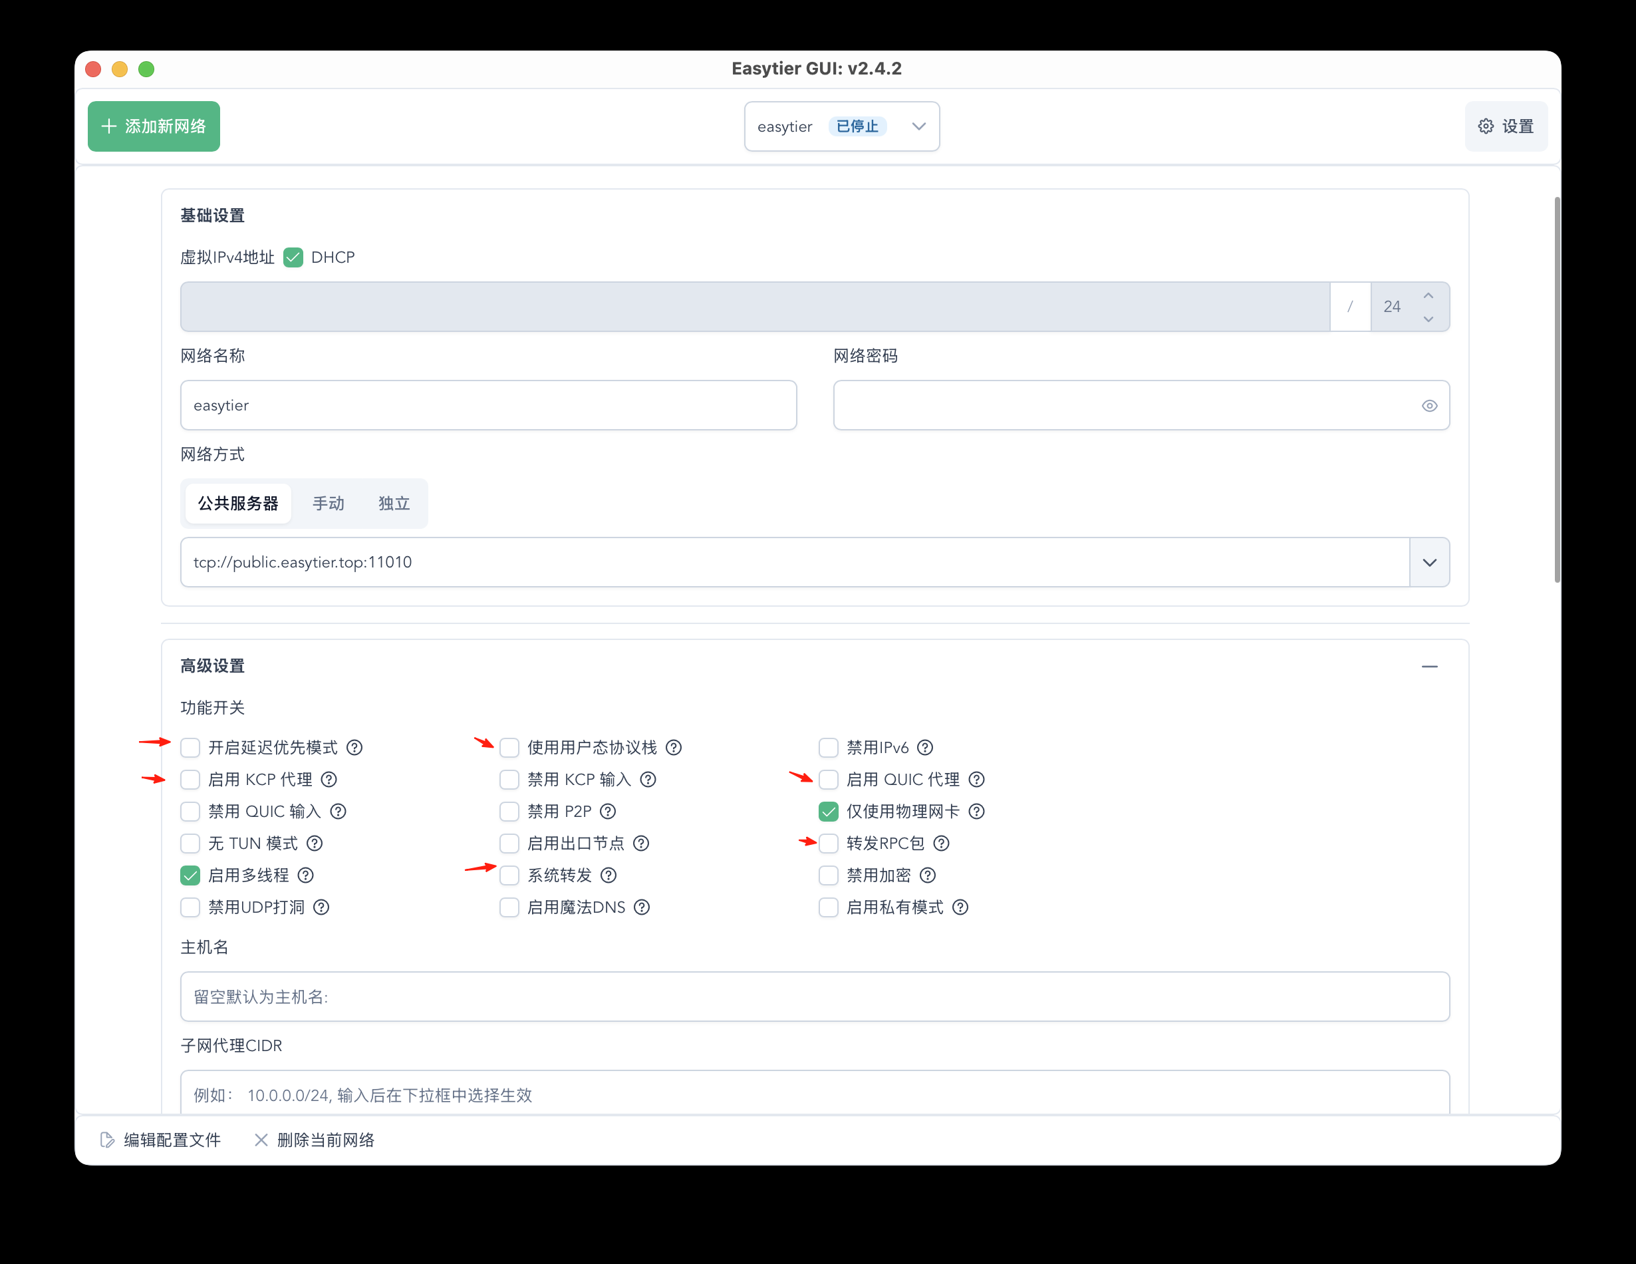Check the 禁用 P2P checkbox
The height and width of the screenshot is (1264, 1636).
coord(509,811)
